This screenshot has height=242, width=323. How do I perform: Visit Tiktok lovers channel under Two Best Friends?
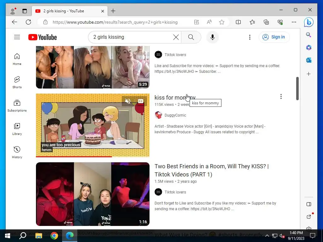tap(175, 192)
